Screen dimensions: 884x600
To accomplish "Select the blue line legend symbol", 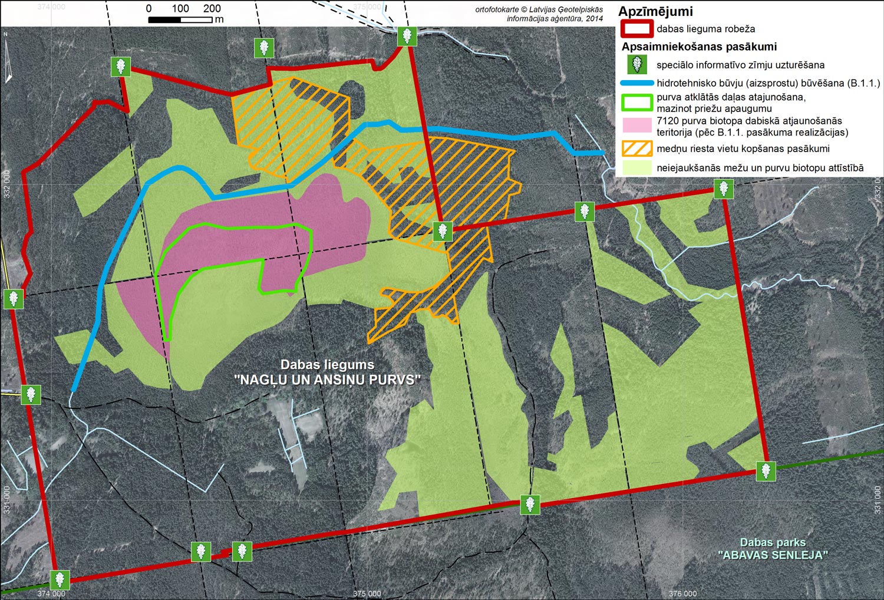I will pos(636,83).
